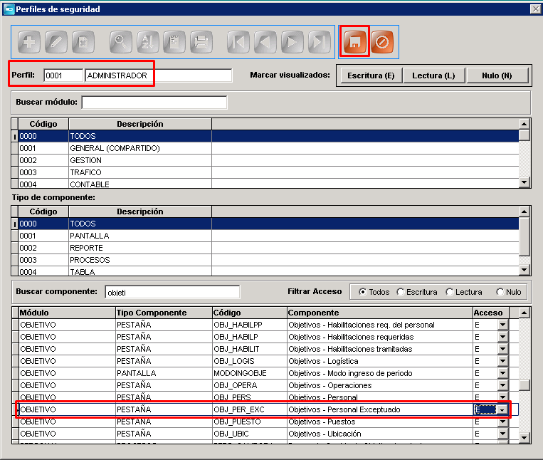
Task: Go to first record arrow icon
Action: (x=238, y=42)
